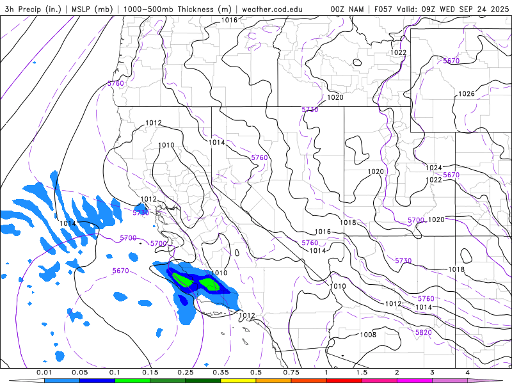512x384 pixels.
Task: Click the '00Z NAM' model run text
Action: pos(347,9)
